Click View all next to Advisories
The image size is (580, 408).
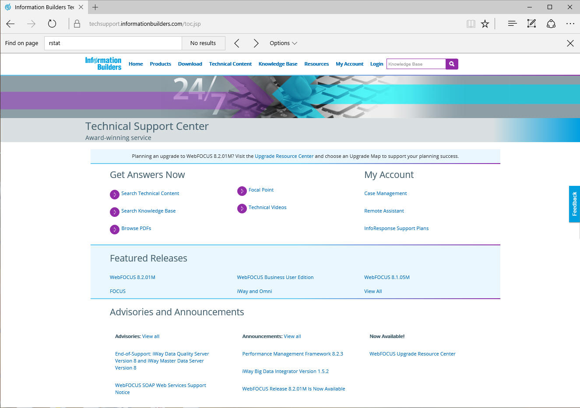pyautogui.click(x=151, y=336)
